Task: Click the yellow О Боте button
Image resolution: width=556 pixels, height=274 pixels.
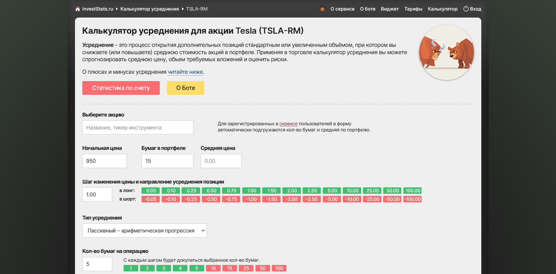Action: pos(185,88)
